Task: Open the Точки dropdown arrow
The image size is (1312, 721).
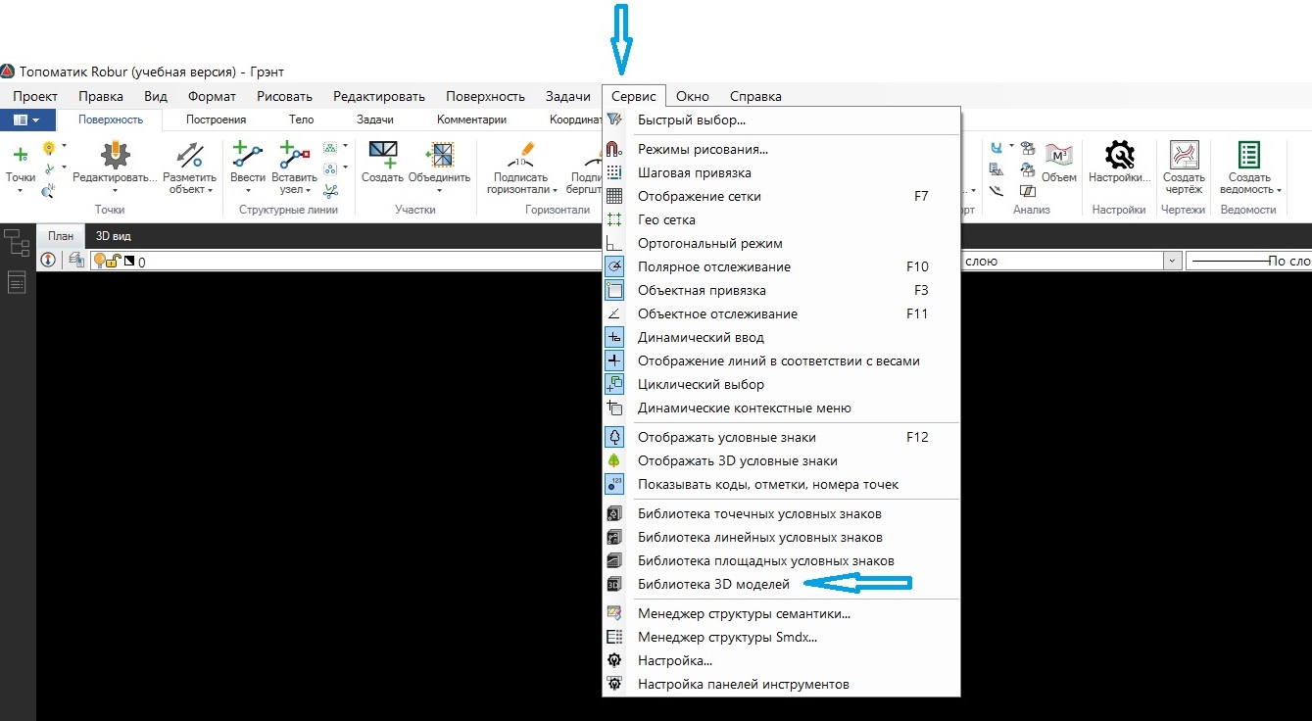Action: click(x=20, y=190)
